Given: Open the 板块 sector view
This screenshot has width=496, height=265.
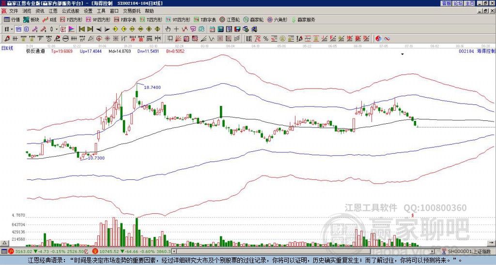Looking at the screenshot, I should [31, 19].
